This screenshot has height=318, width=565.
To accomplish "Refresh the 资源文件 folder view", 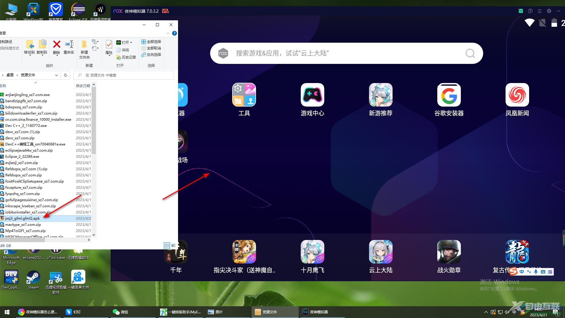I will 66,75.
